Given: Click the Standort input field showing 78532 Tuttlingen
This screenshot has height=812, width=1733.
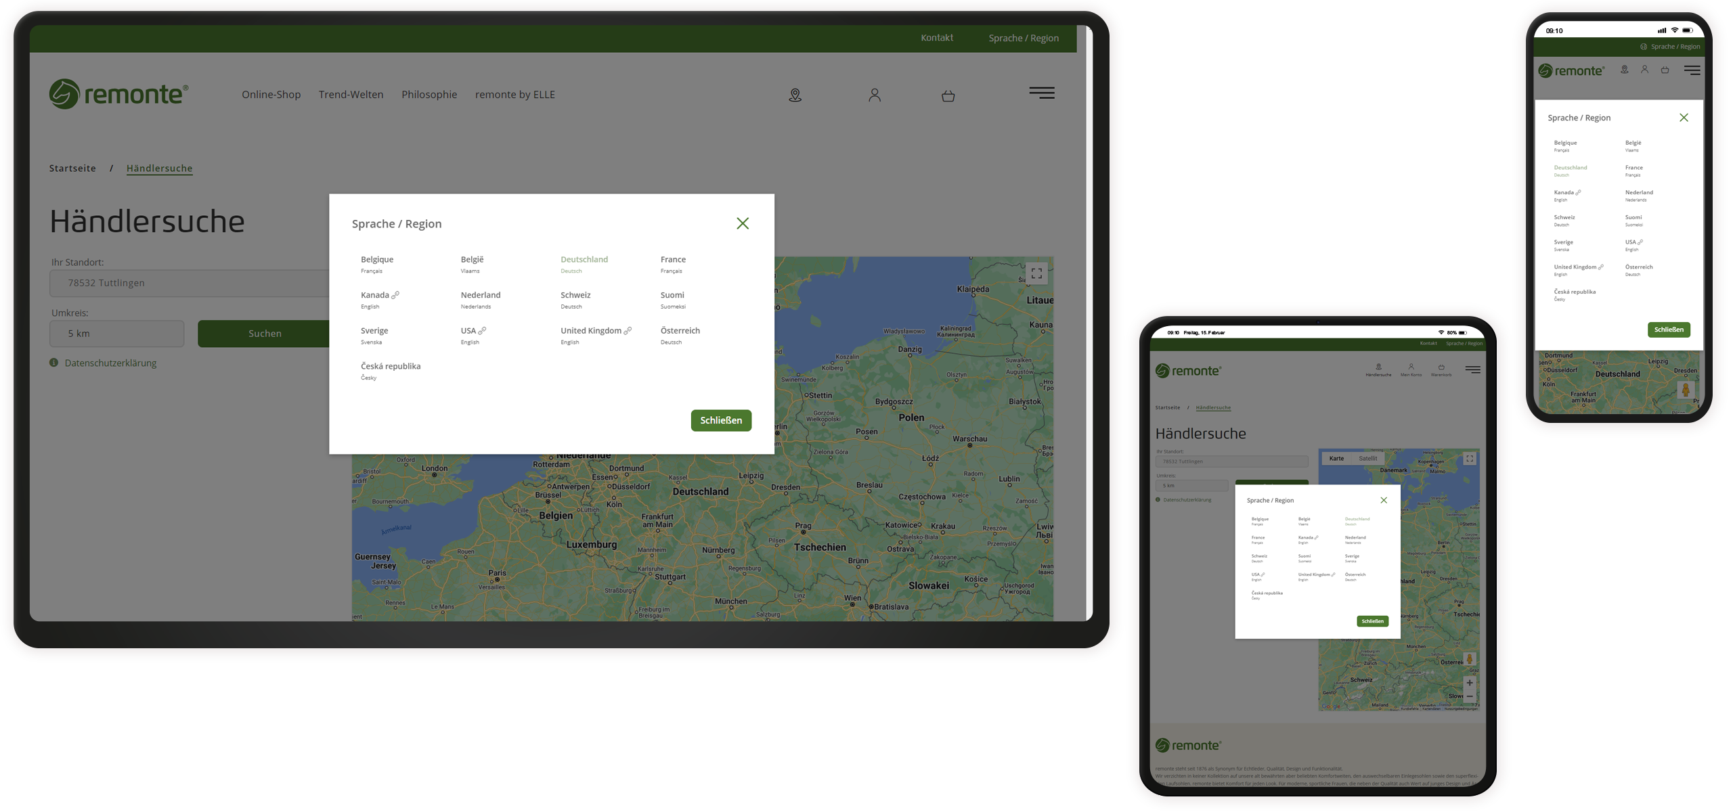Looking at the screenshot, I should tap(190, 283).
